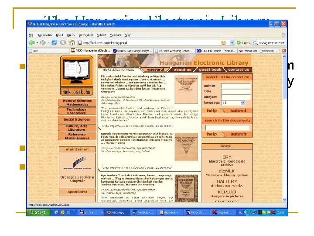
Task: Browse Reference Miscellaneous category
Action: point(77,136)
